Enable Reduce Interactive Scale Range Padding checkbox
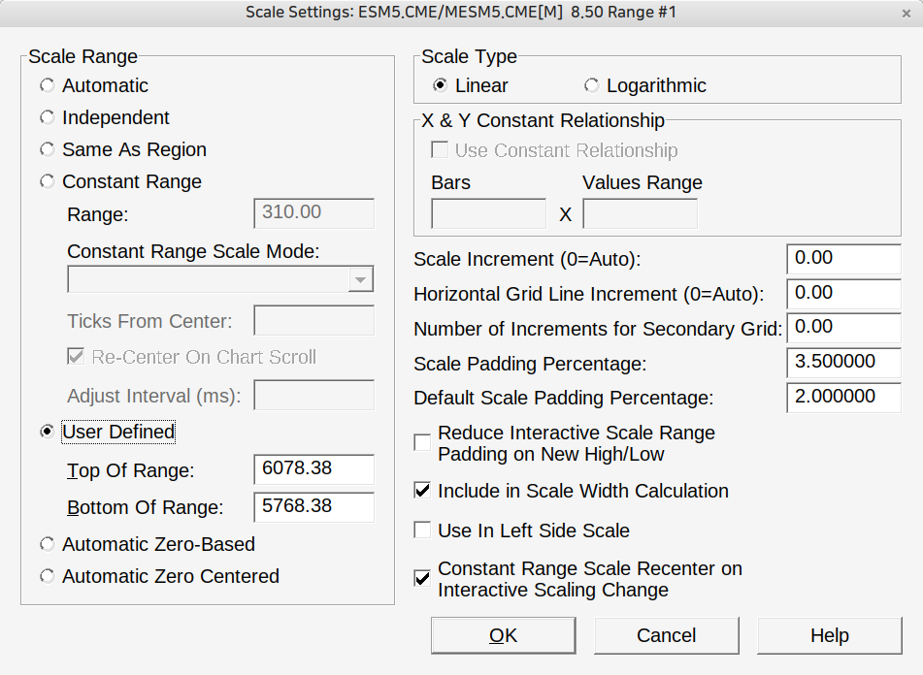Image resolution: width=923 pixels, height=675 pixels. [x=422, y=443]
